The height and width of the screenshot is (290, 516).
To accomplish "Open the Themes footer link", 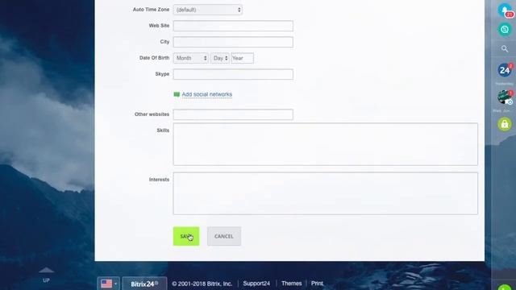I will [292, 284].
